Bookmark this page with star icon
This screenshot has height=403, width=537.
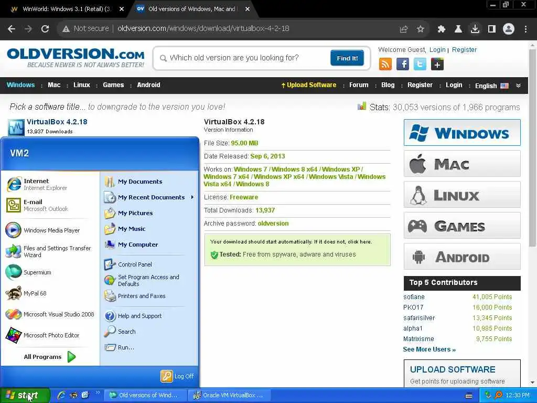pos(420,29)
